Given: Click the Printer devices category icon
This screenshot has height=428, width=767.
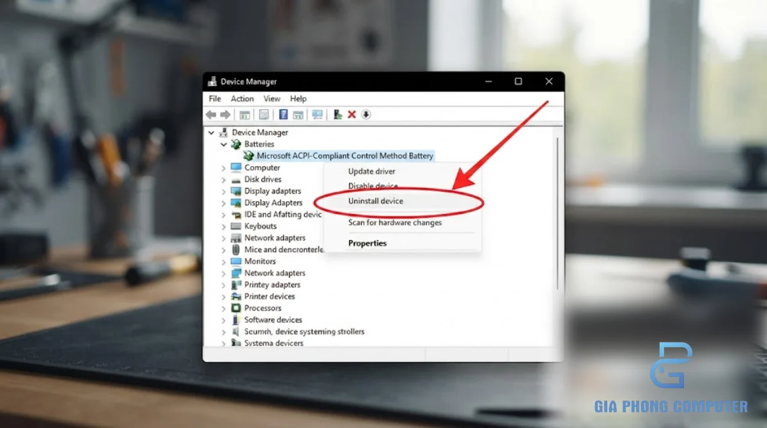Looking at the screenshot, I should click(x=236, y=296).
